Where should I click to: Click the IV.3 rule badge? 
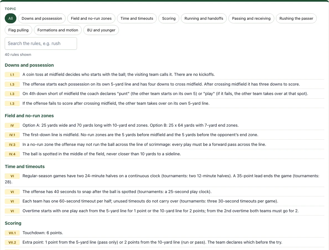pyautogui.click(x=12, y=144)
